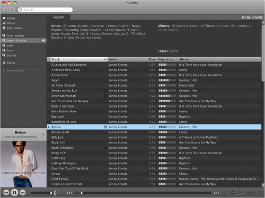Image resolution: width=265 pixels, height=198 pixels.
Task: Go forward with the right navigation arrow
Action: click(x=12, y=10)
